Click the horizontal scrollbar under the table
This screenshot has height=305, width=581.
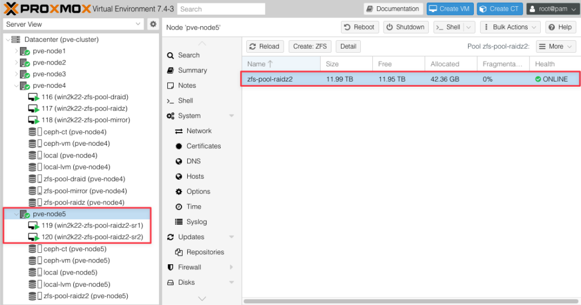pyautogui.click(x=411, y=301)
